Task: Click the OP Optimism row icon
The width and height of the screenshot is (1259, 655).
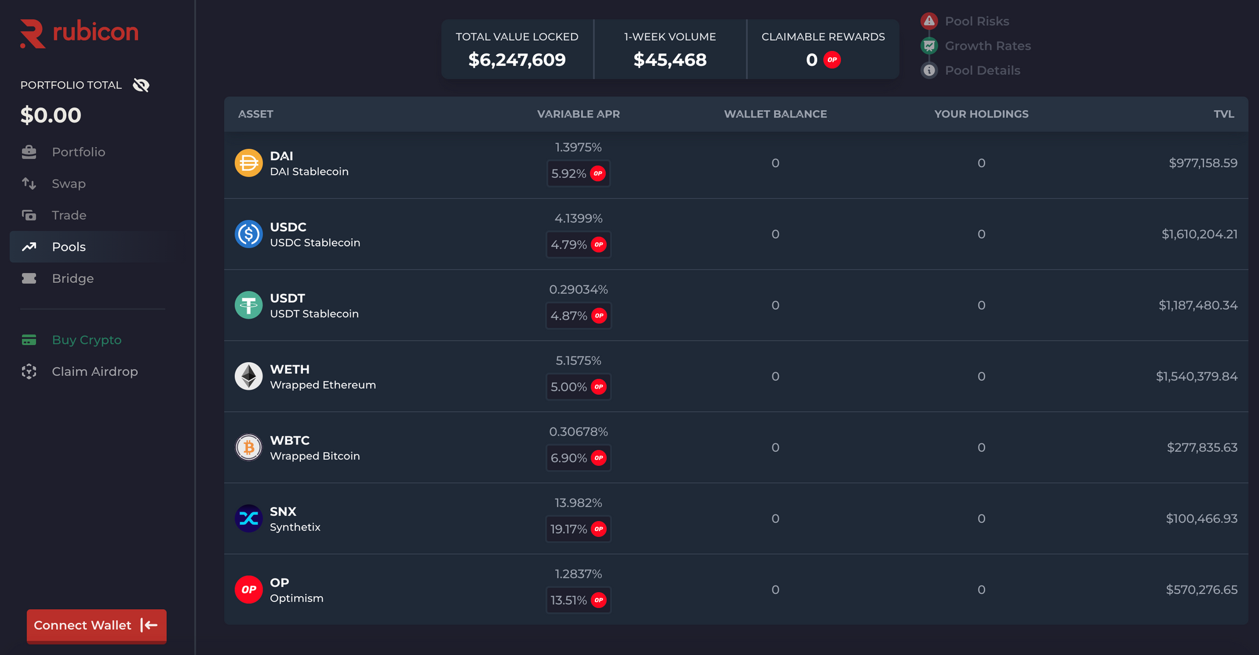Action: coord(249,589)
